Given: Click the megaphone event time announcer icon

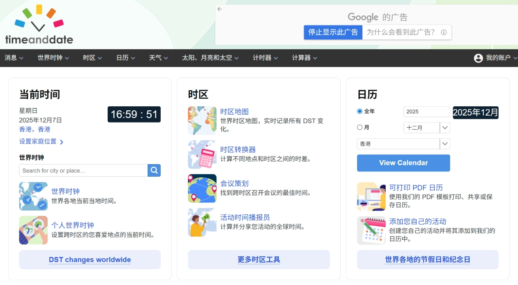Looking at the screenshot, I should 202,222.
